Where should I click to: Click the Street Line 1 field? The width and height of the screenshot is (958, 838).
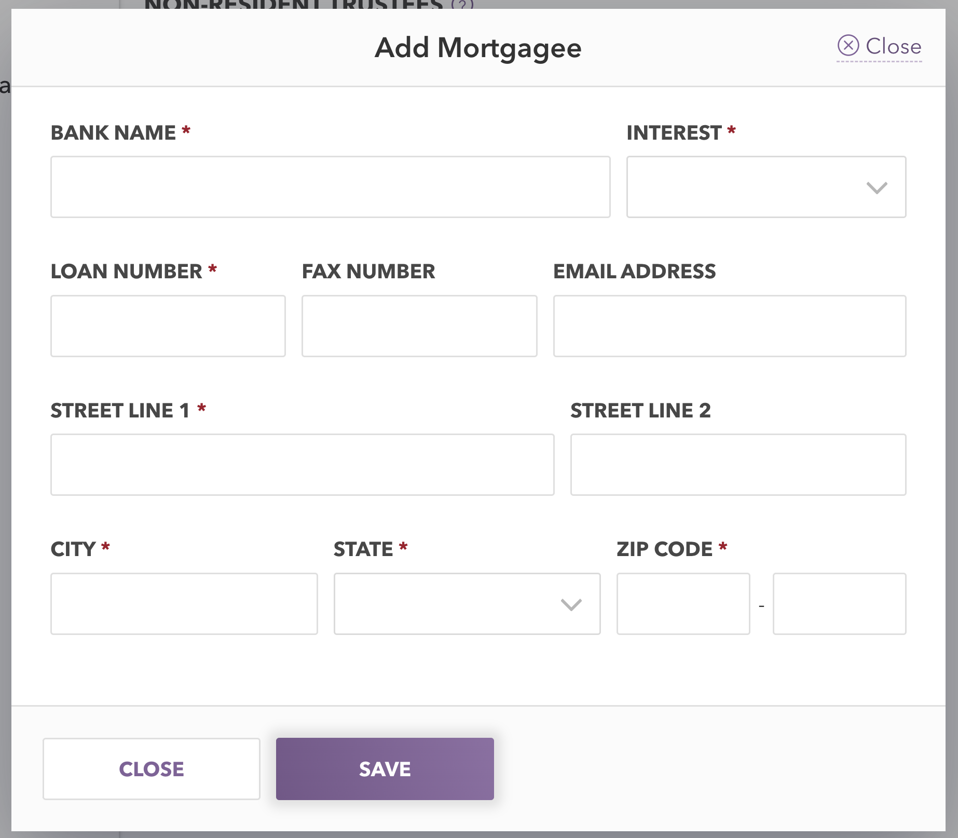(x=303, y=465)
